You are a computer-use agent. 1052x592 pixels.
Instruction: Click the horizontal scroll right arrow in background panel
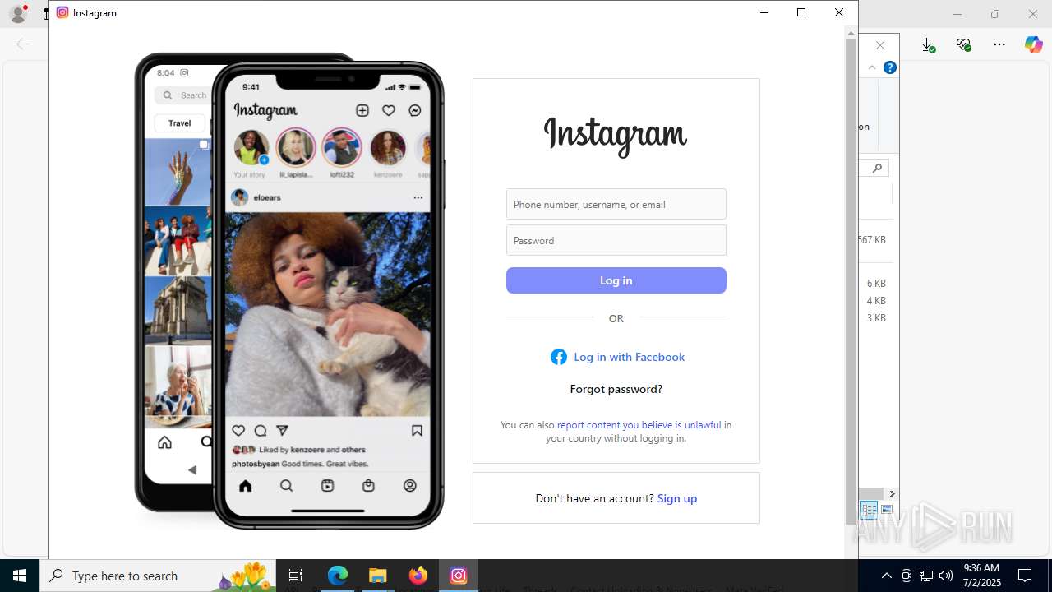pyautogui.click(x=892, y=493)
